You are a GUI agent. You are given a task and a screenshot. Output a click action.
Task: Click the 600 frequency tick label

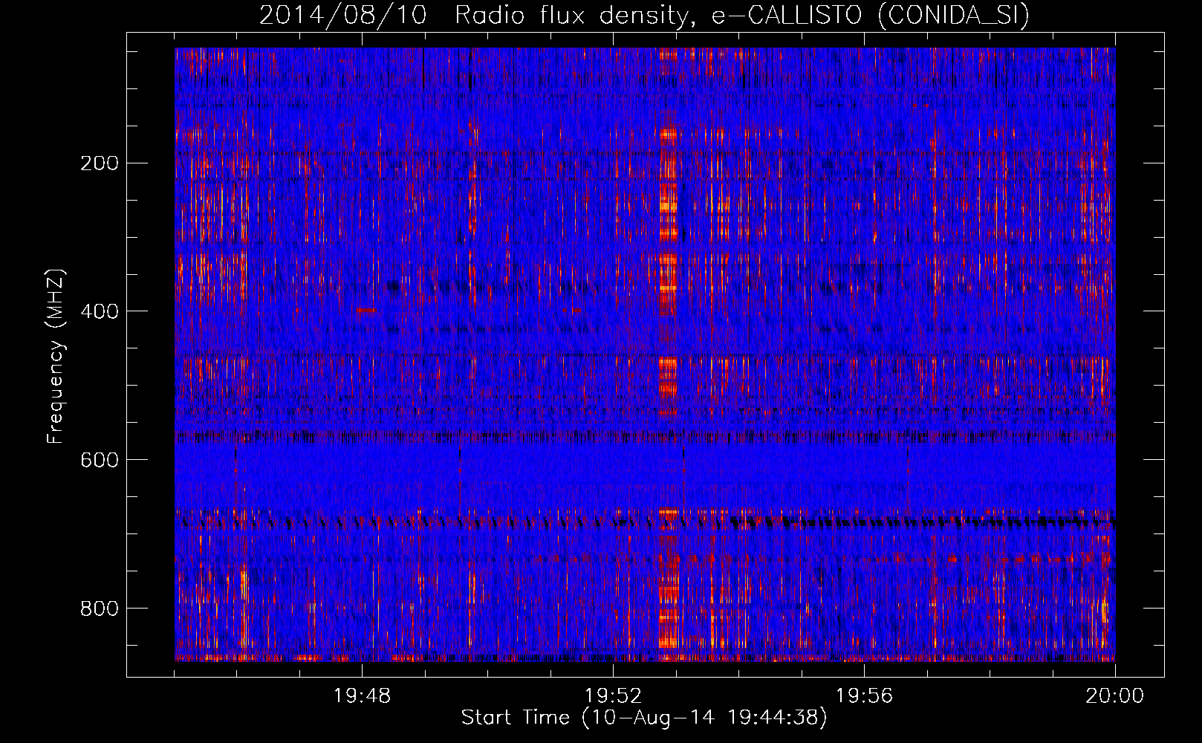(100, 460)
